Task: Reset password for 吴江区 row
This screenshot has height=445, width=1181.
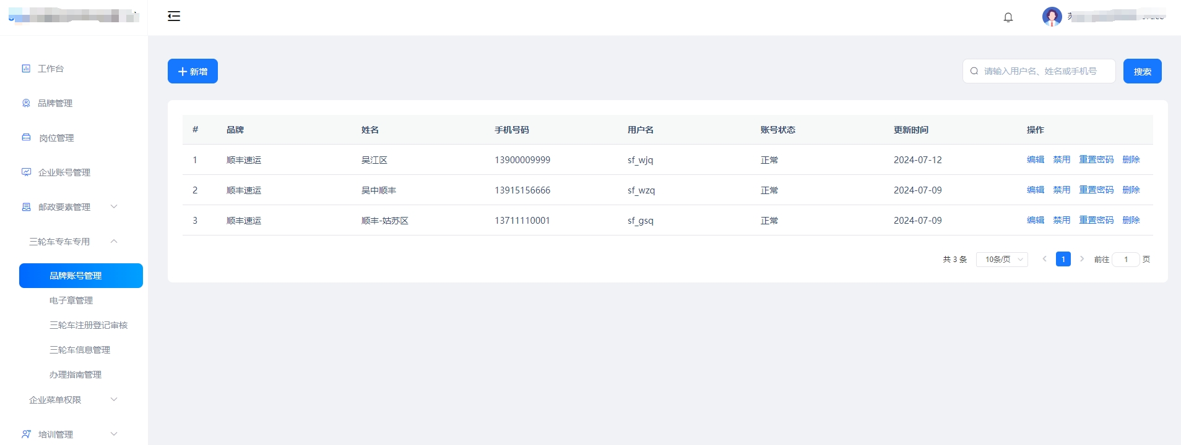Action: pyautogui.click(x=1096, y=159)
